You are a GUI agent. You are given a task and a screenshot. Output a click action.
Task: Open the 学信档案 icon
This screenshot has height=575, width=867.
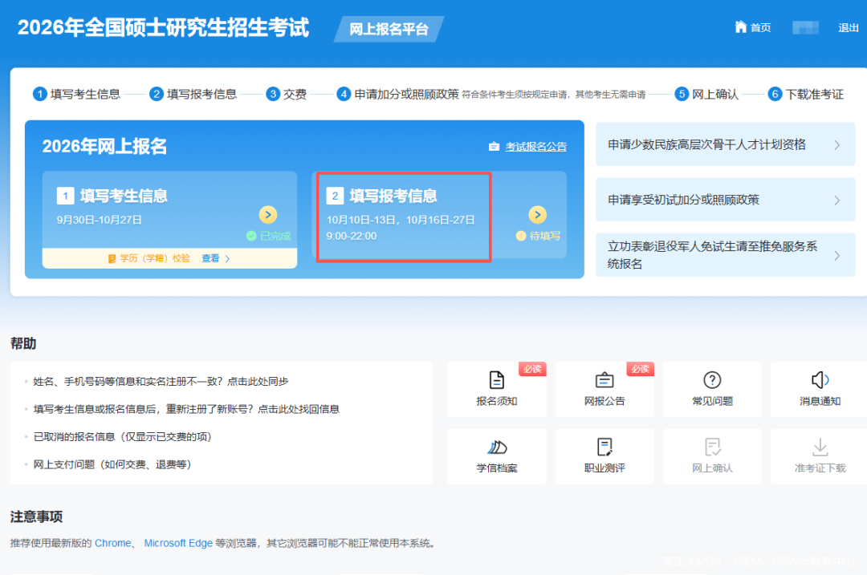pos(497,447)
